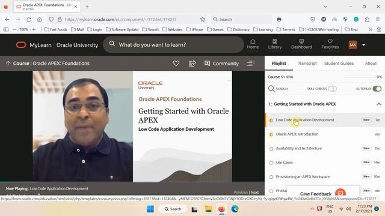Show hidden system tray icons

coord(312,209)
